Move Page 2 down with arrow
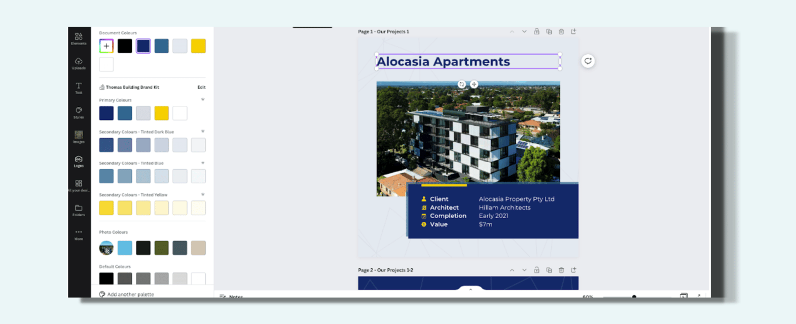Screen dimensions: 796x324 point(524,270)
